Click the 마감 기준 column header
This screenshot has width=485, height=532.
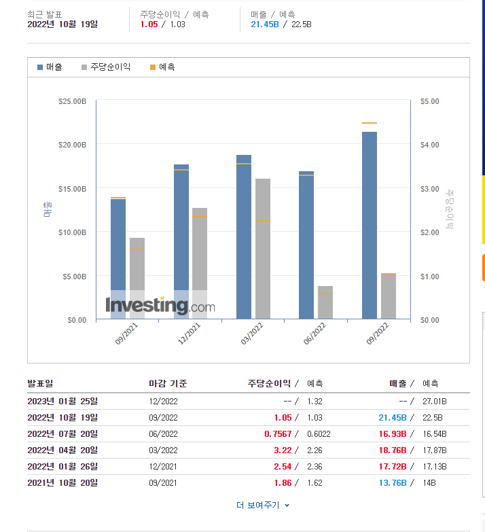pyautogui.click(x=168, y=383)
